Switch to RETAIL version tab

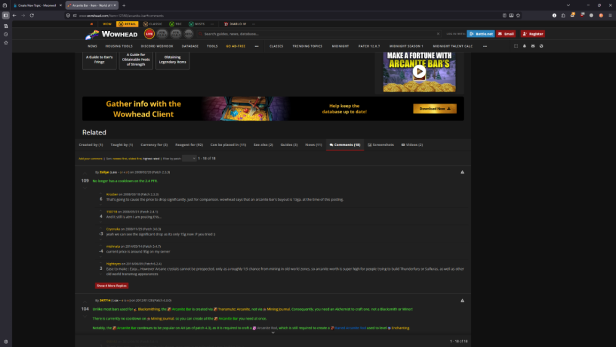128,24
